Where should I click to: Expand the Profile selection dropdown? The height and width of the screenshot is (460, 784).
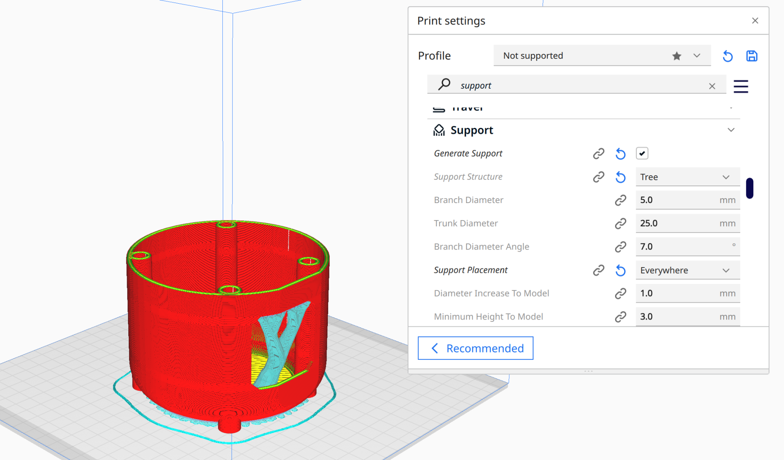tap(697, 56)
